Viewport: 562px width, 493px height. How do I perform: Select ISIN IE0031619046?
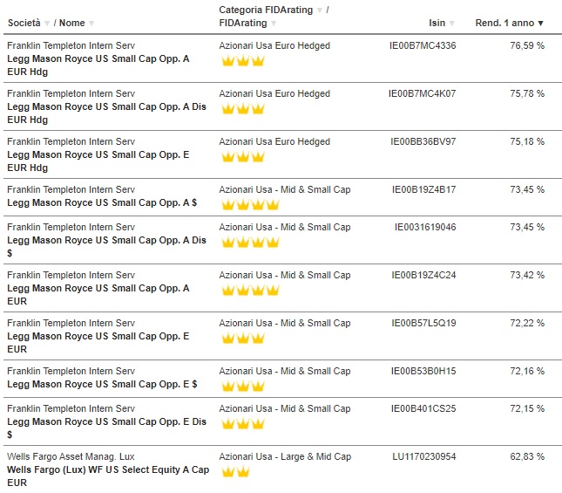point(425,227)
